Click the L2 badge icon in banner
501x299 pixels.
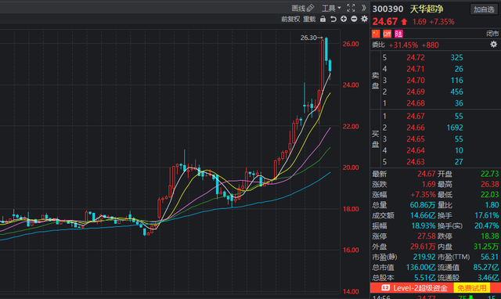click(x=385, y=288)
